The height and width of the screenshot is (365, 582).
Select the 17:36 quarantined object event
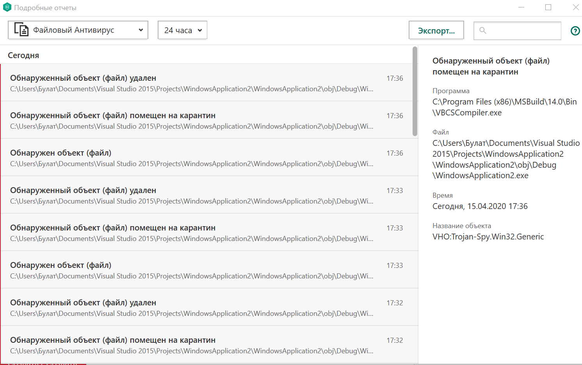point(207,120)
